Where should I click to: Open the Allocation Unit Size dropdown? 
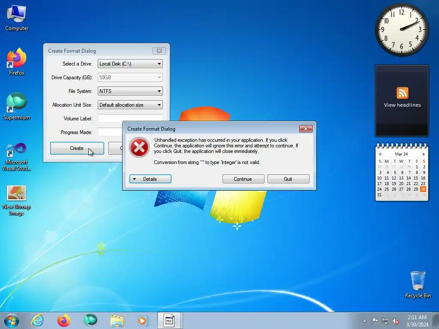coord(130,105)
